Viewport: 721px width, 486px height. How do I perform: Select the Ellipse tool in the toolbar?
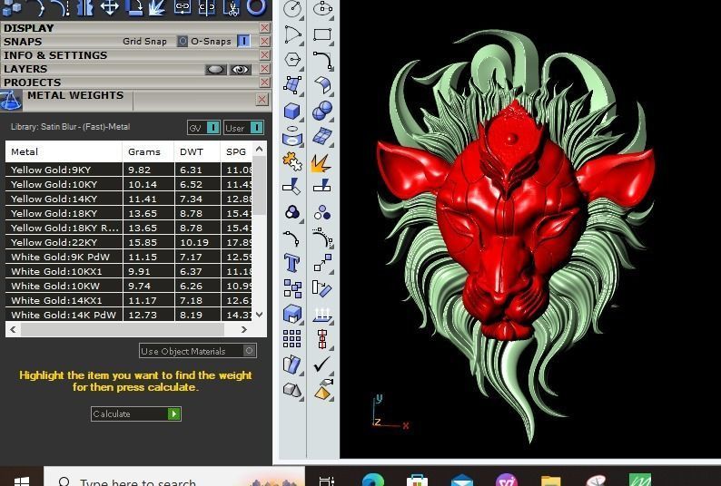(322, 8)
